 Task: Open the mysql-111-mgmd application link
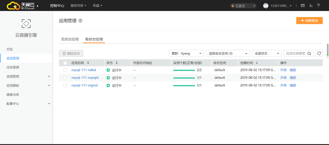84,85
